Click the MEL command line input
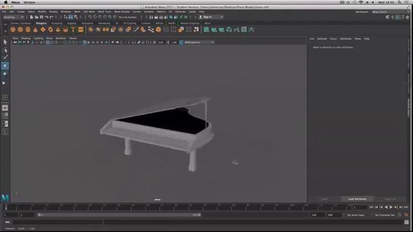Viewport: 413px width, 232px height. (x=57, y=222)
